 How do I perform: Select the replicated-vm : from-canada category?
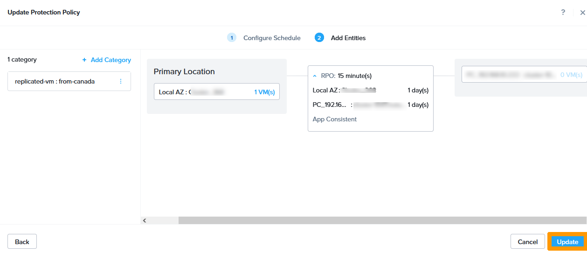[55, 81]
